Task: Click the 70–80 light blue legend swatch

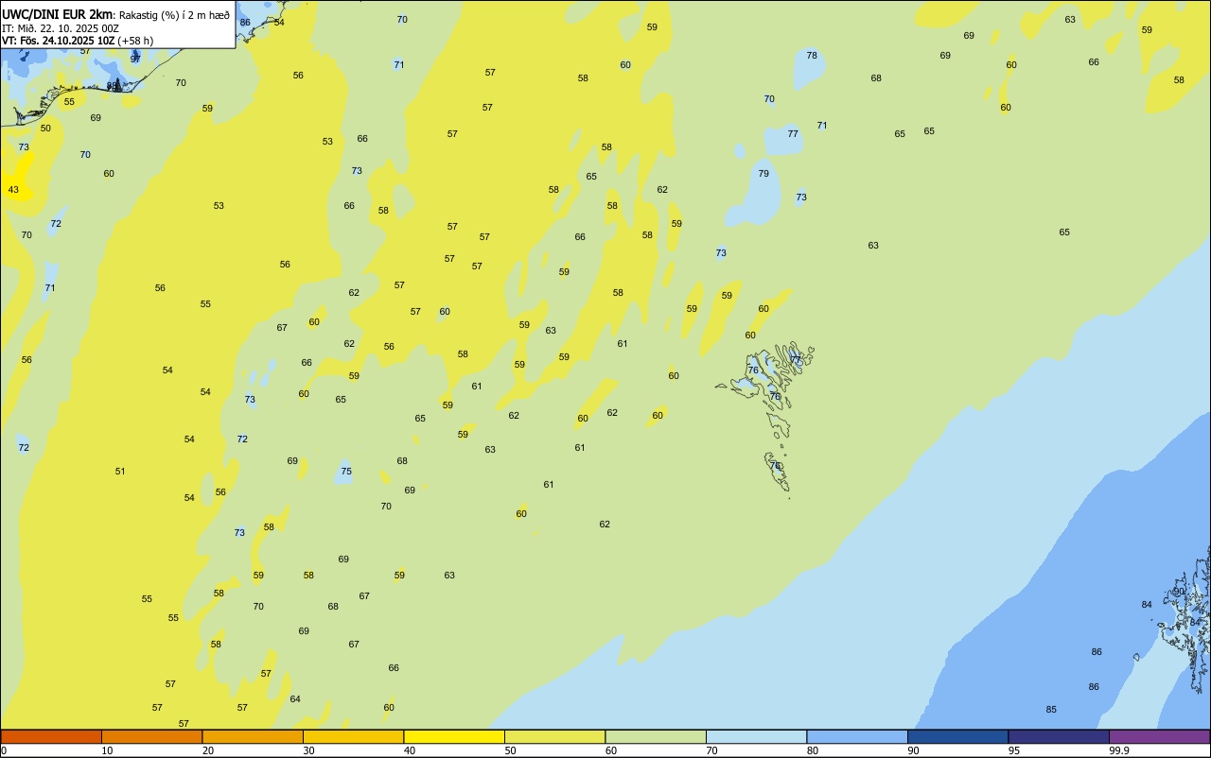Action: (756, 736)
